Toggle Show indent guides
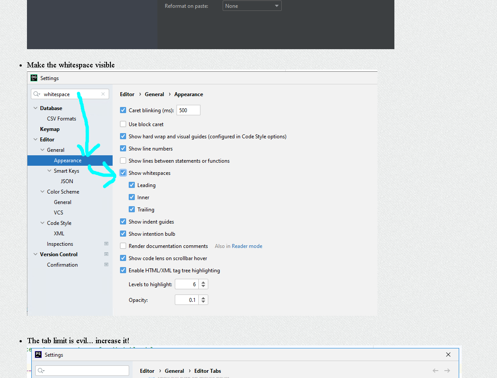This screenshot has height=378, width=497. click(123, 221)
